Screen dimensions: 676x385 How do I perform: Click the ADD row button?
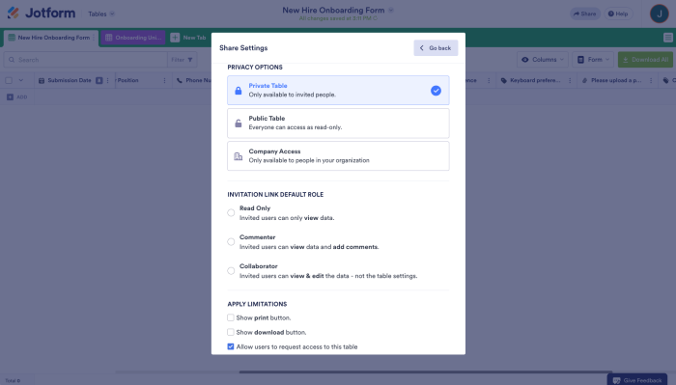tap(16, 96)
